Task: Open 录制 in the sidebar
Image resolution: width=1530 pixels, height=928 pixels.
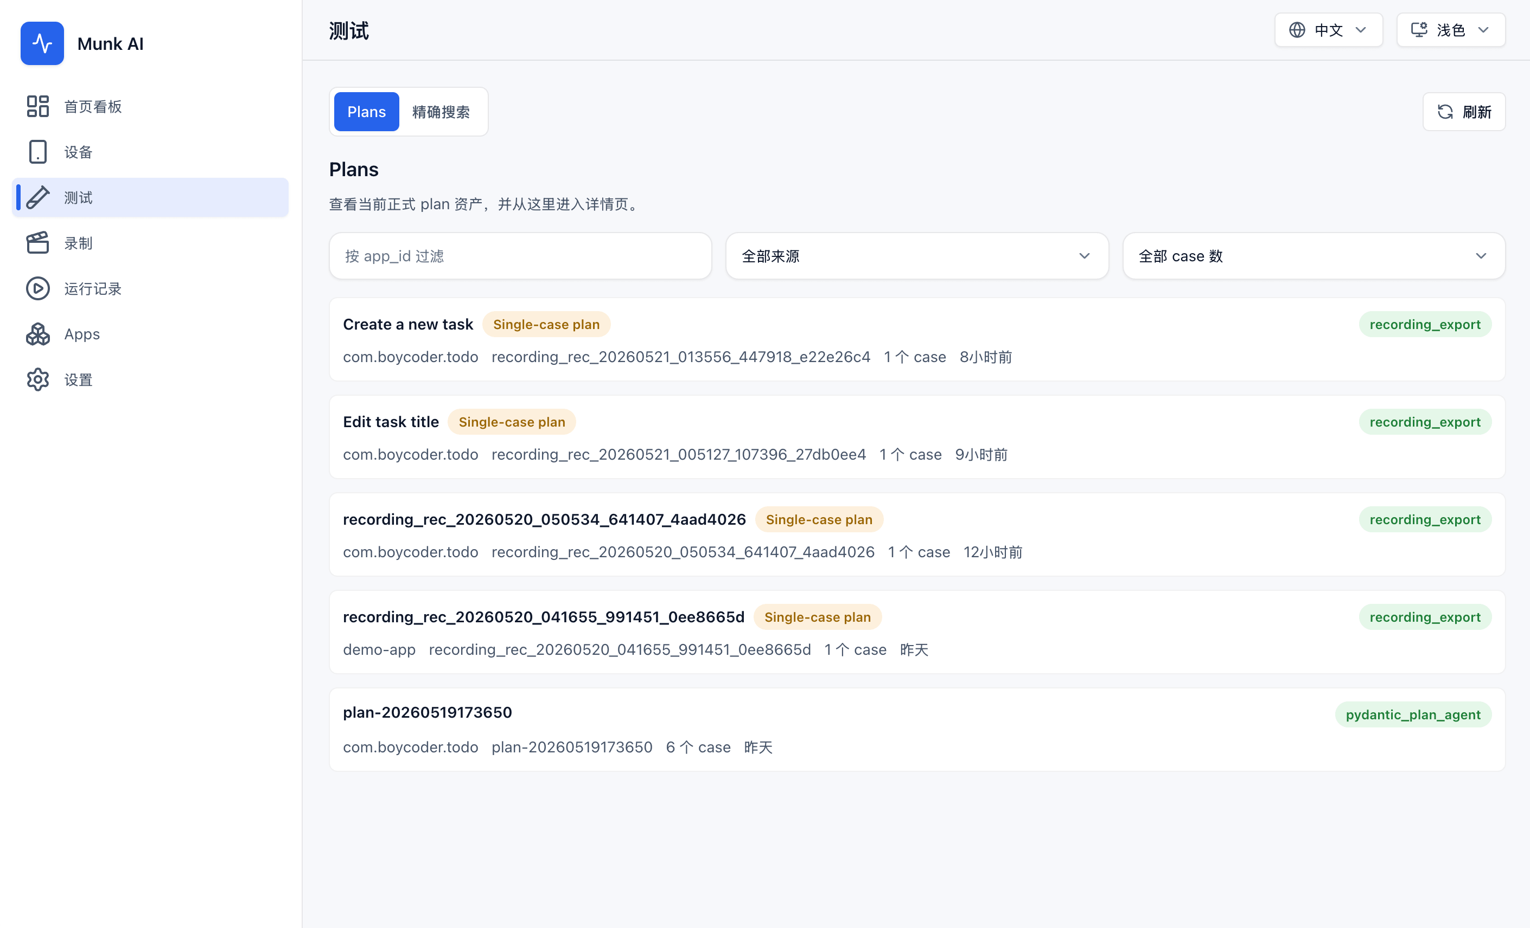Action: point(150,242)
